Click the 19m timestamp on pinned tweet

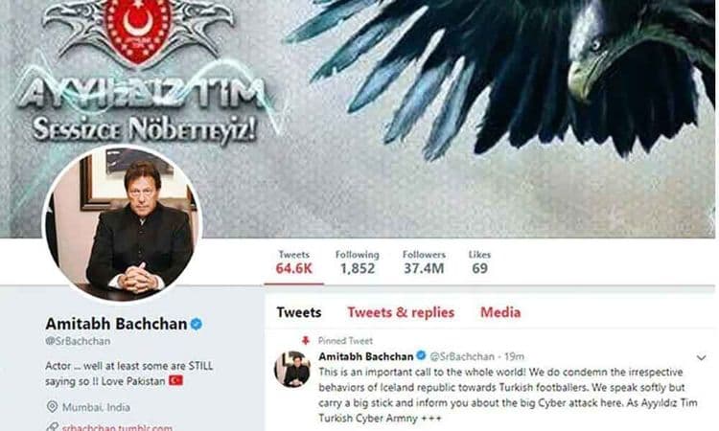pos(514,356)
